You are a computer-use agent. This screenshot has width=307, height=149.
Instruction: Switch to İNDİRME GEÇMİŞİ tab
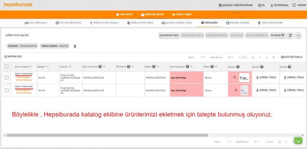click(237, 23)
